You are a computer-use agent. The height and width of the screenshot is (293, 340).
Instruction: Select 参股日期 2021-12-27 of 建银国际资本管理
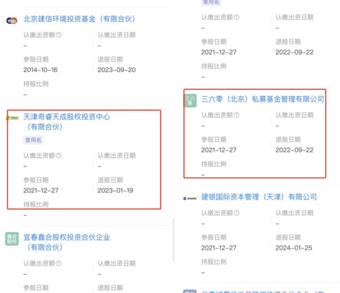(x=219, y=248)
